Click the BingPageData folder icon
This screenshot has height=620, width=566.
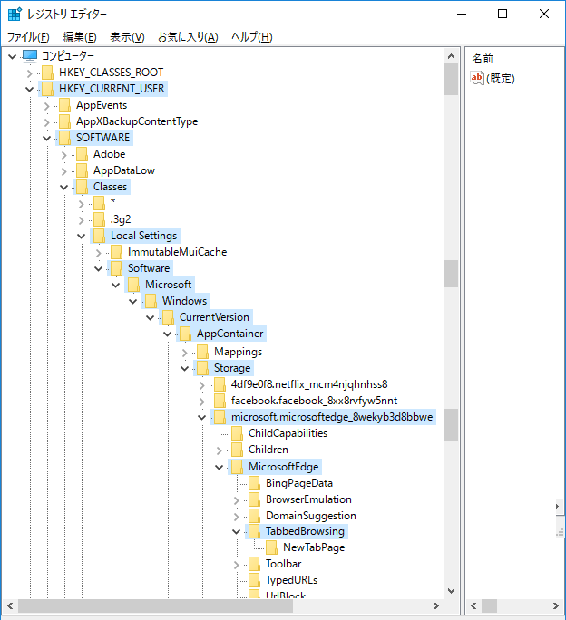255,483
